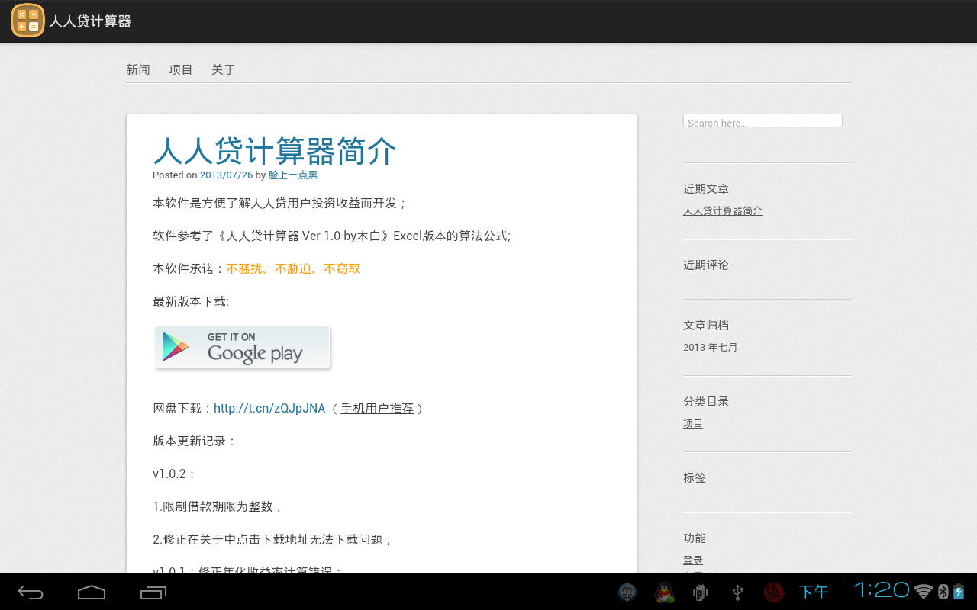Select the 功能 sidebar heading
The image size is (977, 610).
695,538
